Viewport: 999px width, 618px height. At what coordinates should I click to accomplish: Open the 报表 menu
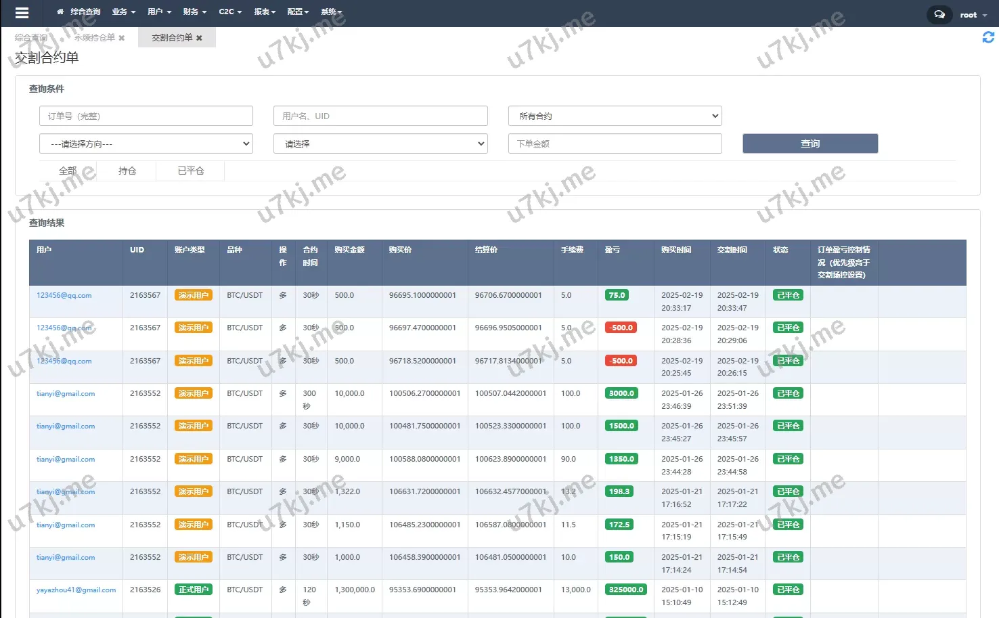coord(265,12)
